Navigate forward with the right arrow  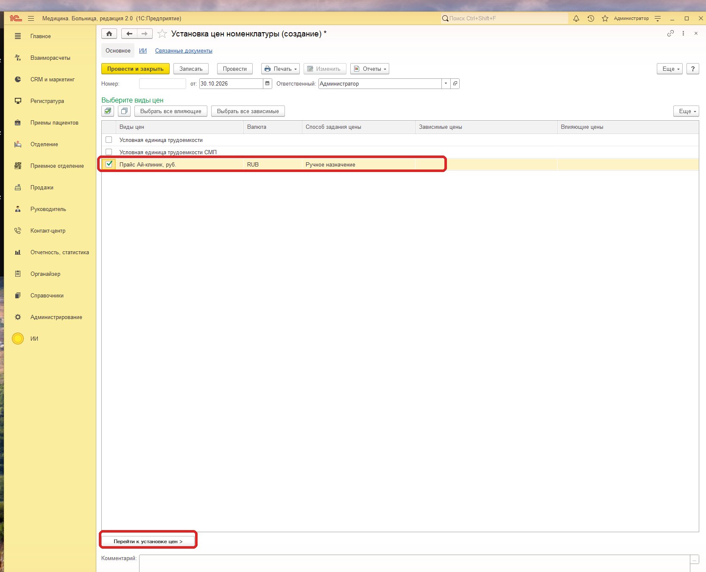(145, 34)
